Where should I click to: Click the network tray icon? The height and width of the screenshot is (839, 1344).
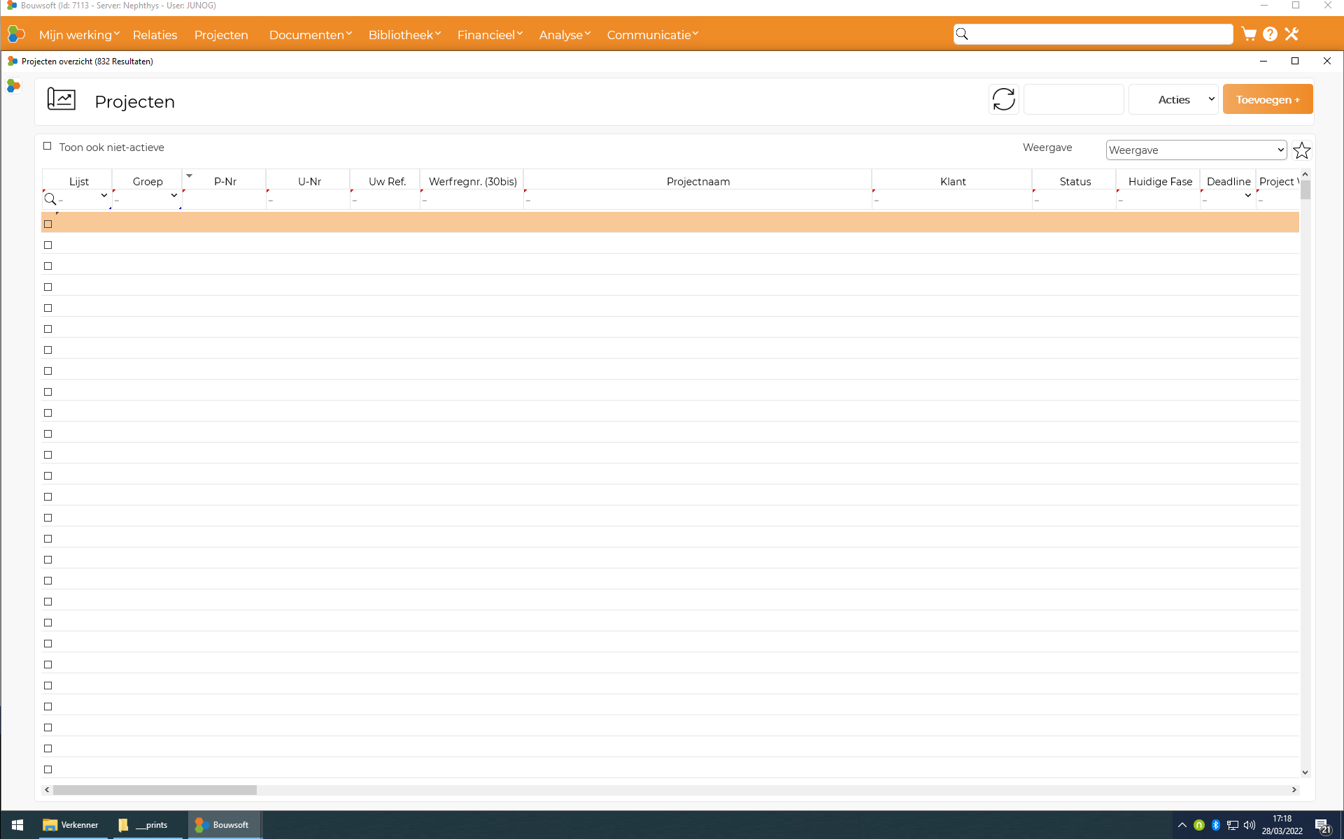tap(1233, 825)
